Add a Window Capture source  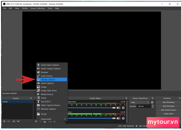pyautogui.click(x=52, y=109)
